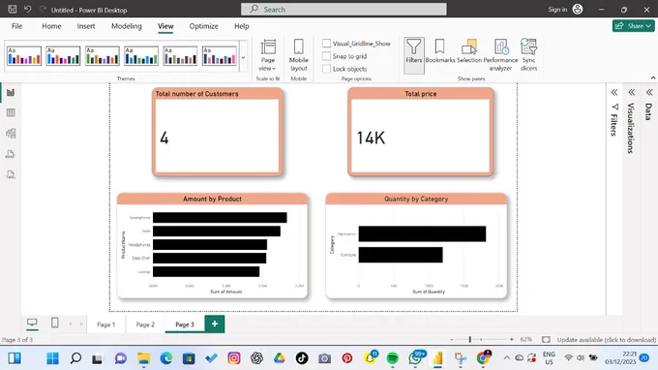The image size is (658, 370).
Task: Apply the first theme thumbnail
Action: point(24,56)
